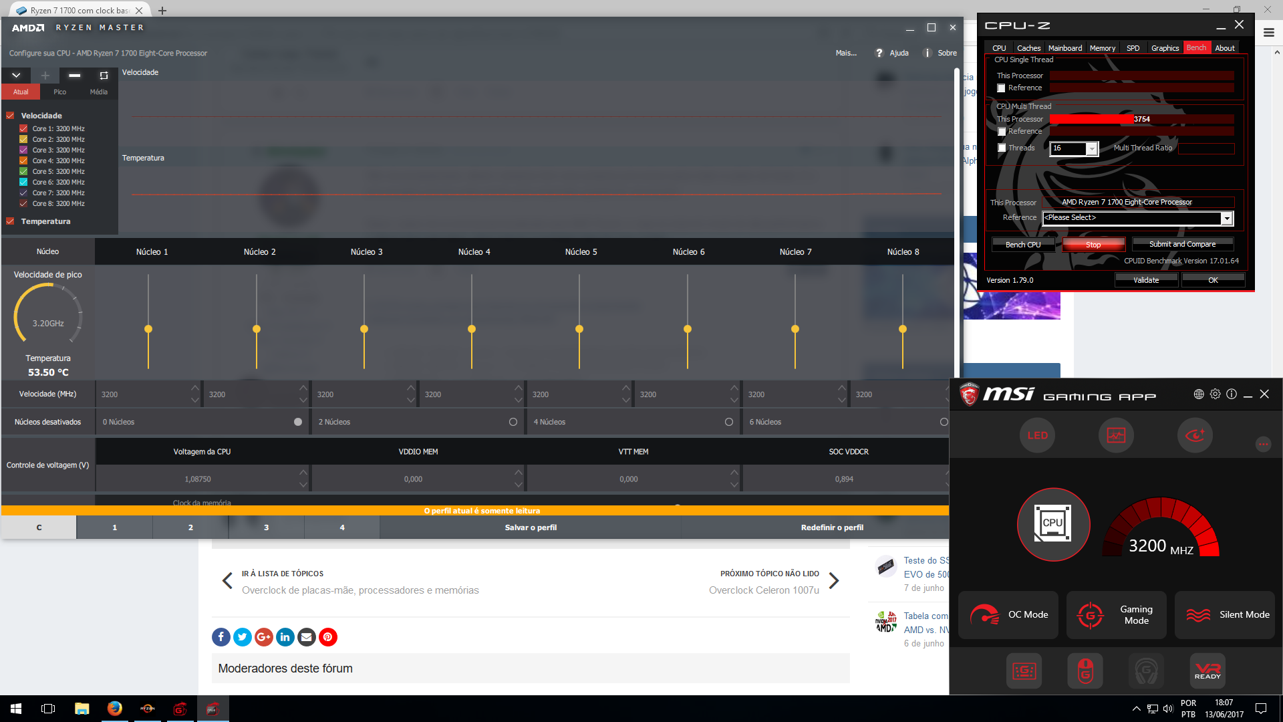Screen dimensions: 1283x722
Task: Click the Bench CPU button
Action: [x=1023, y=245]
